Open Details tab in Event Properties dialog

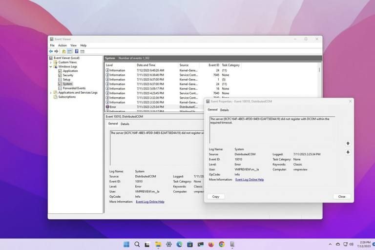[x=224, y=110]
